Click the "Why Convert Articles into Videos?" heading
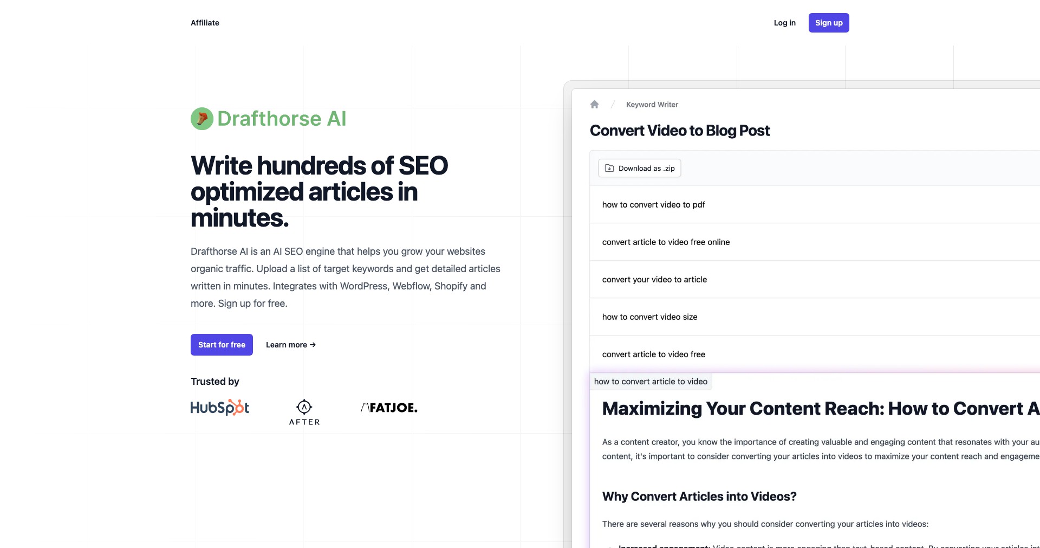Image resolution: width=1040 pixels, height=548 pixels. click(x=699, y=497)
